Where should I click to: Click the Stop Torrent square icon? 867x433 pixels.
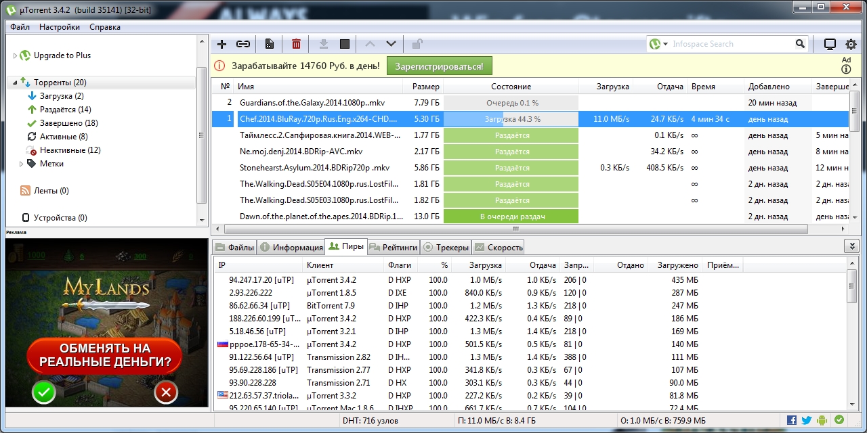[345, 44]
